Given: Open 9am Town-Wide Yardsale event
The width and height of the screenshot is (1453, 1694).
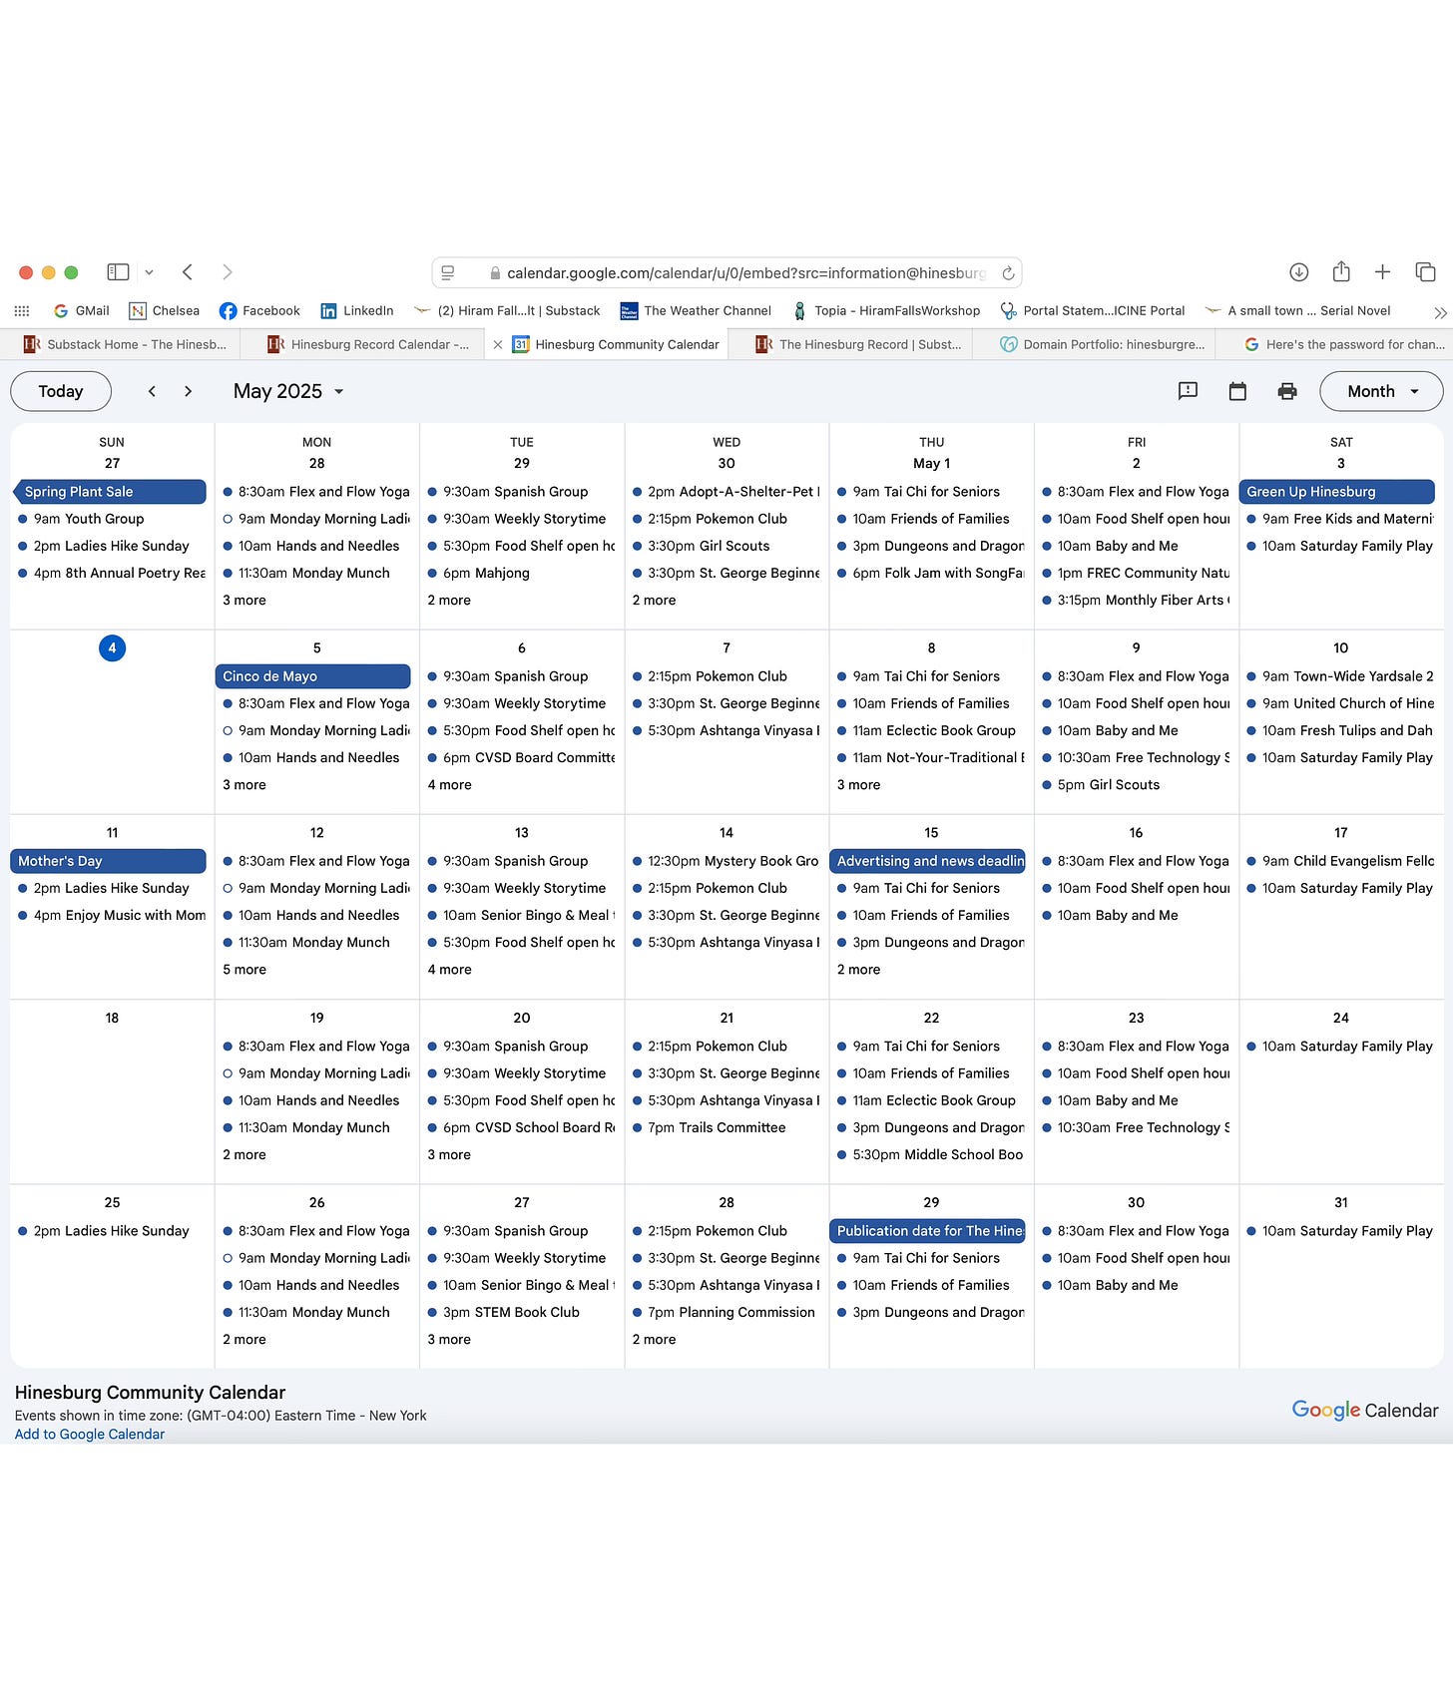Looking at the screenshot, I should coord(1340,676).
